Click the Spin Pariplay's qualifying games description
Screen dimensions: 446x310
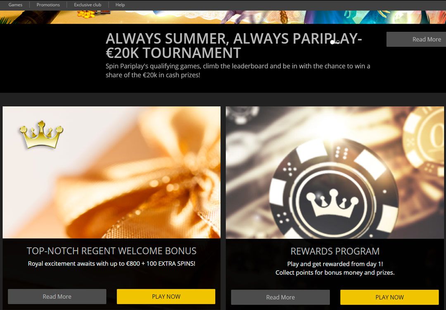(x=238, y=71)
